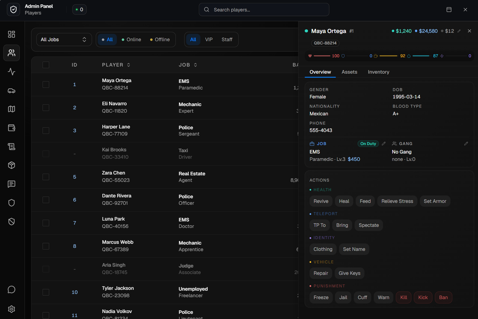Open the vehicles section car icon in sidebar

(11, 91)
